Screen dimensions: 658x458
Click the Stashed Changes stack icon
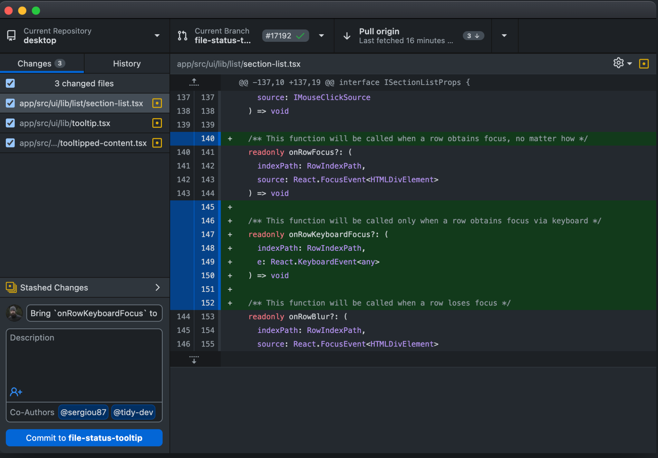point(11,287)
